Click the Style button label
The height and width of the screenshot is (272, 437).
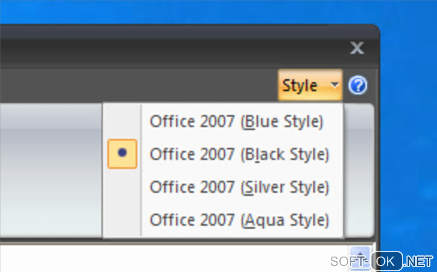point(300,86)
